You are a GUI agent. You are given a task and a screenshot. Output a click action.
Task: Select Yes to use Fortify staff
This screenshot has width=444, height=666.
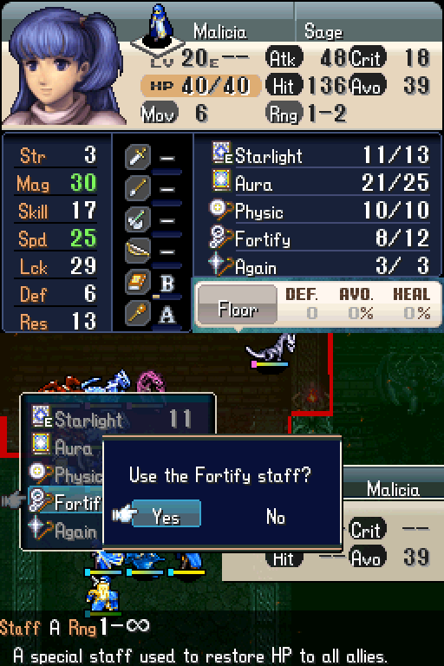166,514
